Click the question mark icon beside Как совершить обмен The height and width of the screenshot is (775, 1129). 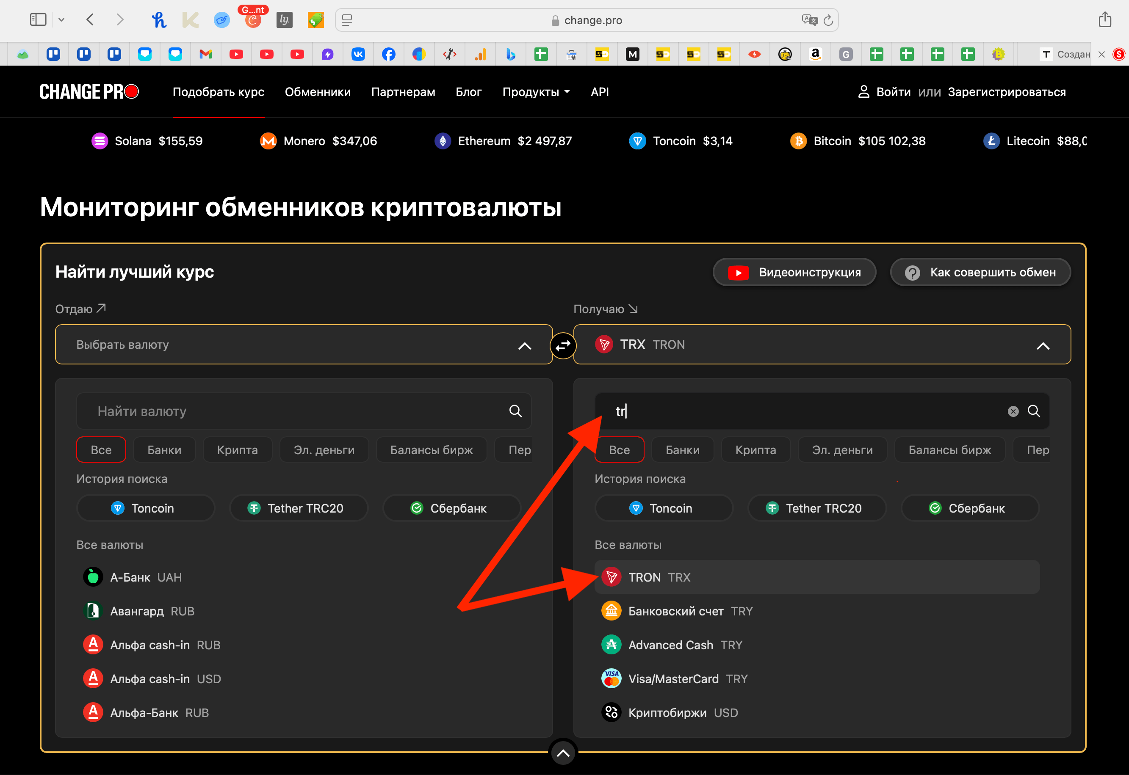coord(912,272)
